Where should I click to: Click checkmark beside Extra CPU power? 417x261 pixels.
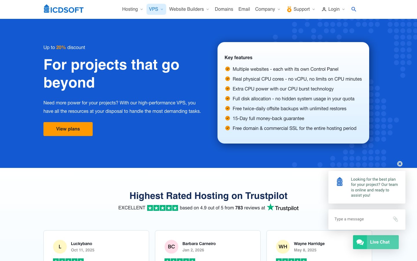(228, 89)
